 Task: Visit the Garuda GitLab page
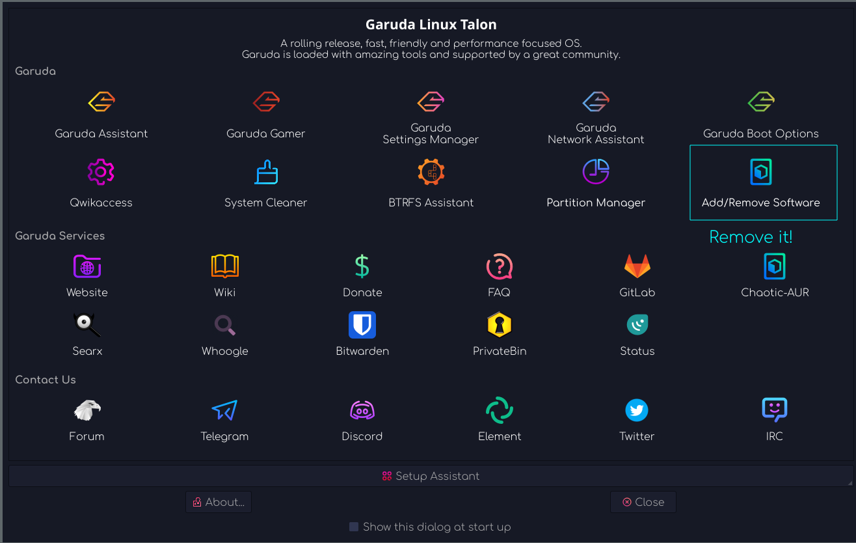[x=637, y=266]
